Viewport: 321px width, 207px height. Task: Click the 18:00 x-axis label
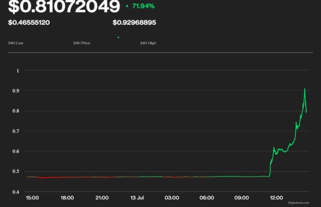(67, 198)
